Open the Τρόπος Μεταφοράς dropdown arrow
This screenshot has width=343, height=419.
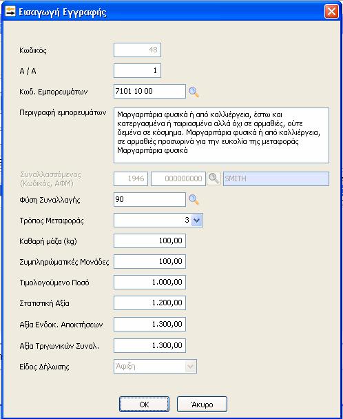[x=197, y=221]
